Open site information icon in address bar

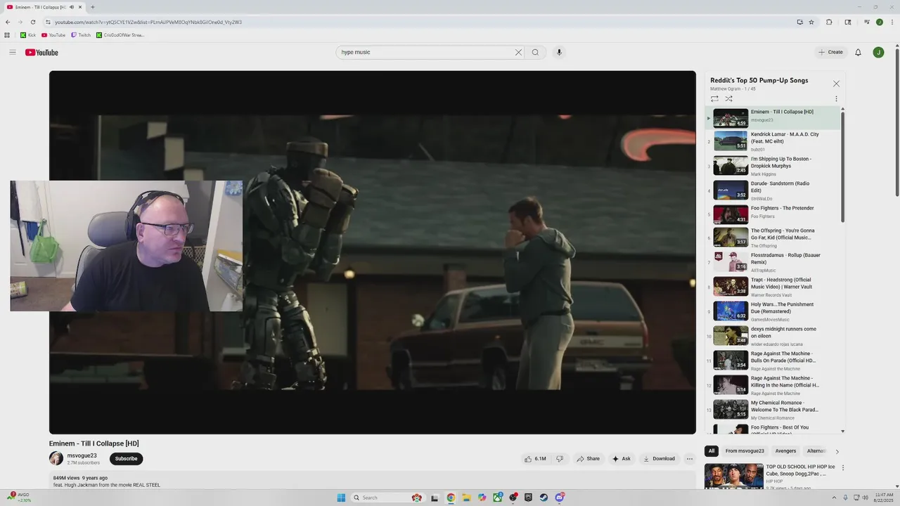[48, 22]
